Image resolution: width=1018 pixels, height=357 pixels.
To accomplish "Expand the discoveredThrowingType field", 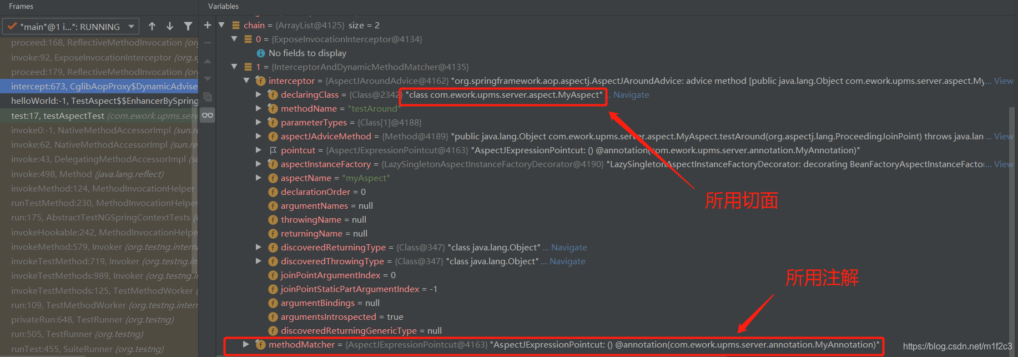I will click(258, 261).
